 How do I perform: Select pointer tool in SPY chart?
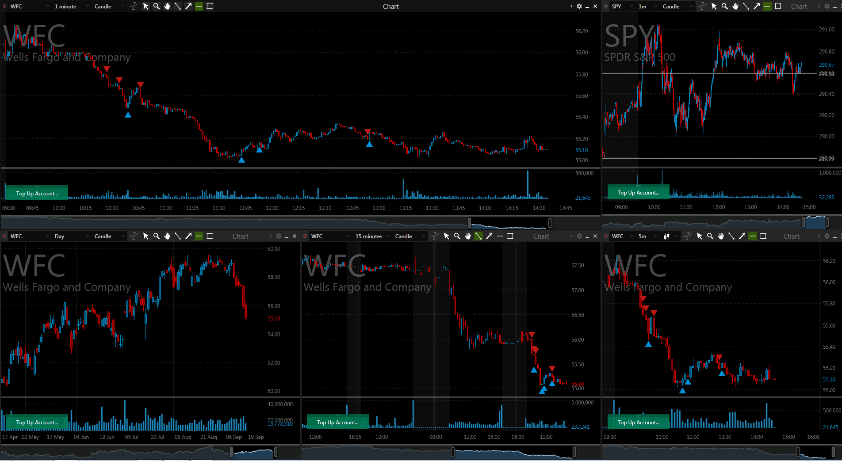pos(714,6)
